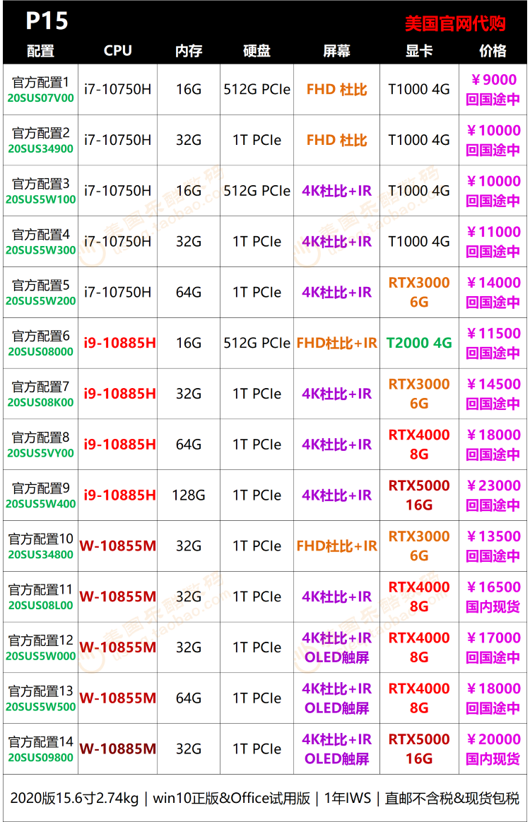The height and width of the screenshot is (822, 530).
Task: Click W-10855M in 官方配置10 row
Action: point(117,546)
